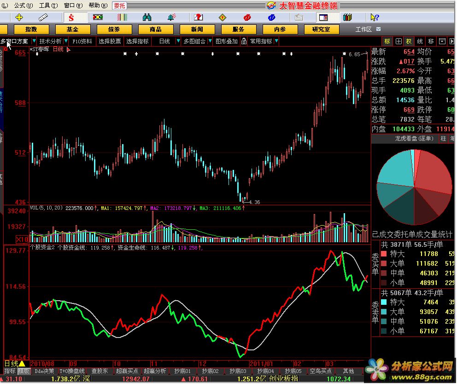Open the 工作区 workspace dropdown
457x384 pixels.
(x=378, y=29)
